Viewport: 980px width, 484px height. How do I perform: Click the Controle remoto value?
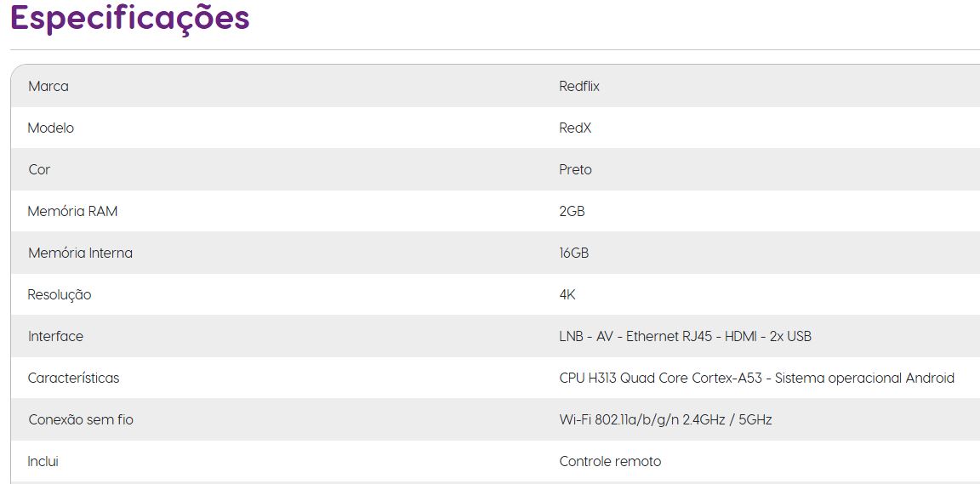point(610,462)
